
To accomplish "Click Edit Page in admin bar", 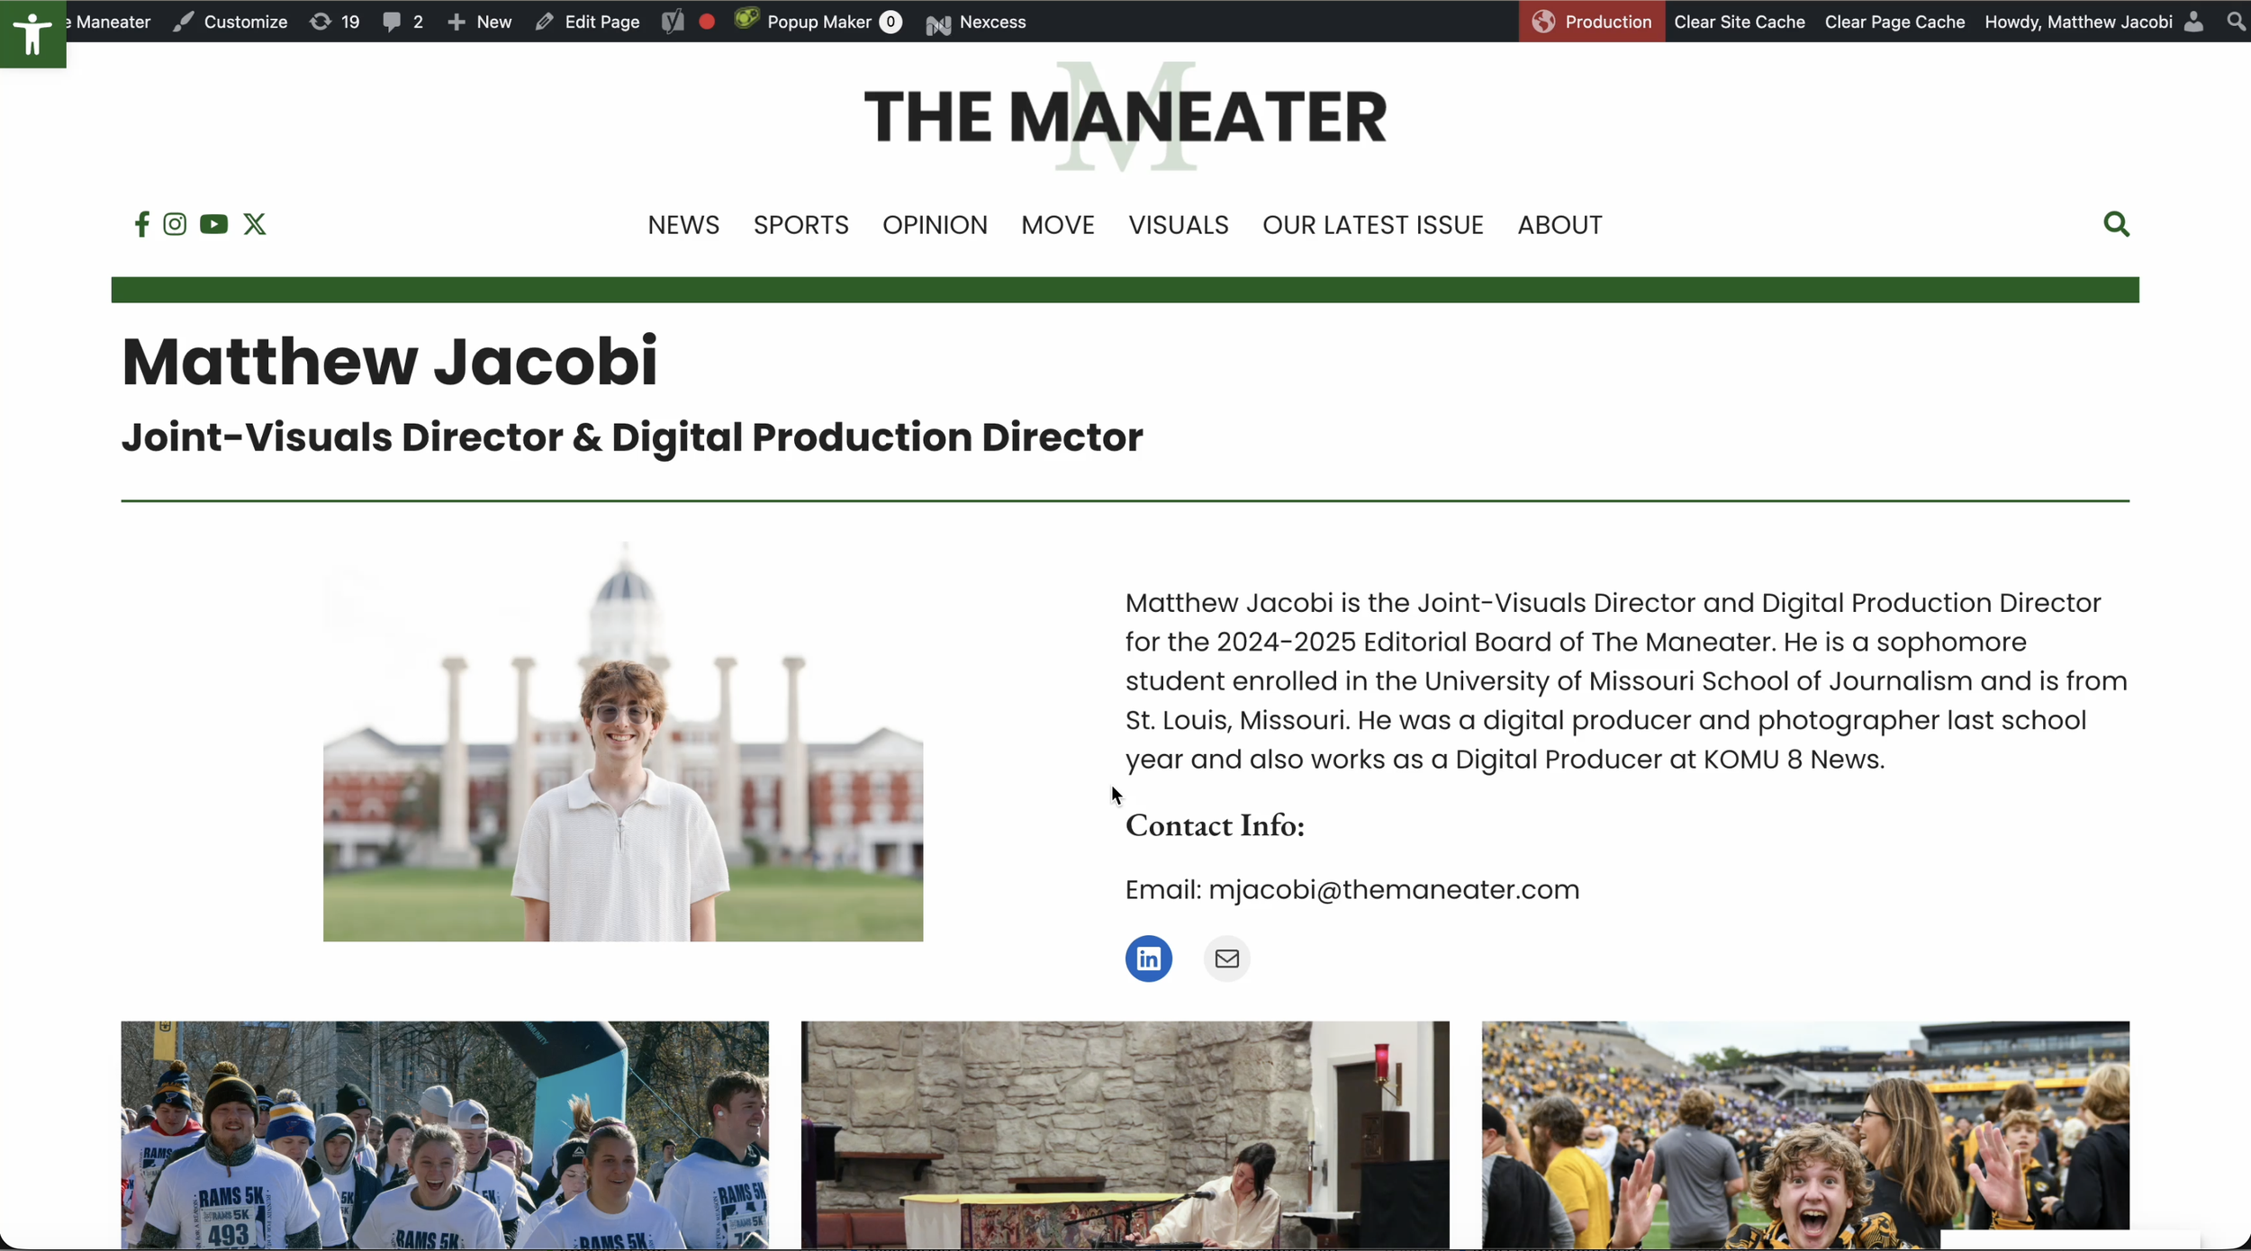I will [587, 22].
